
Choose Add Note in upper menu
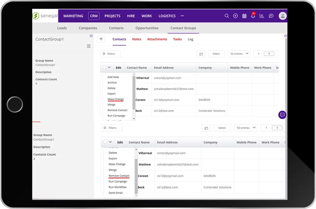tap(113, 77)
